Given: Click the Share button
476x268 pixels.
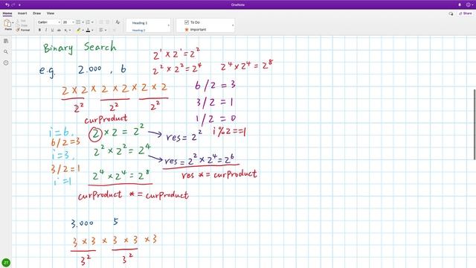Looking at the screenshot, I should (x=466, y=13).
